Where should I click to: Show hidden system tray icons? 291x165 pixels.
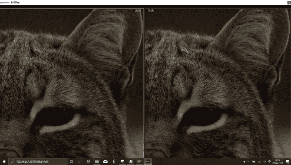248,162
